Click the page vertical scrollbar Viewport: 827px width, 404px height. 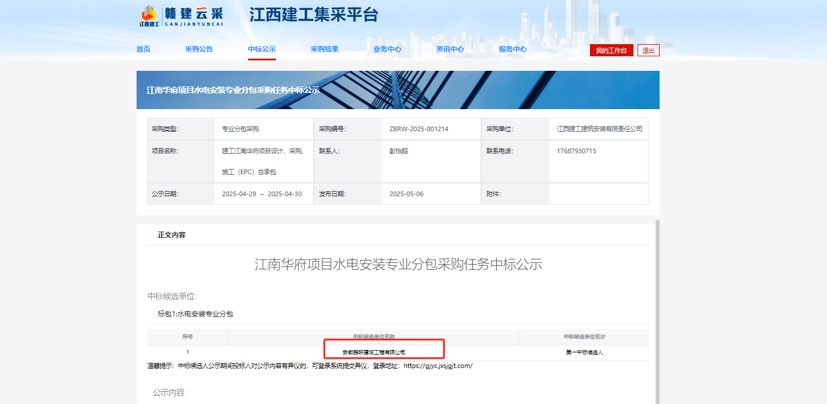coord(657,311)
